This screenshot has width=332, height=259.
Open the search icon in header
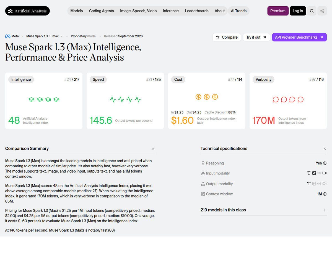click(x=312, y=11)
